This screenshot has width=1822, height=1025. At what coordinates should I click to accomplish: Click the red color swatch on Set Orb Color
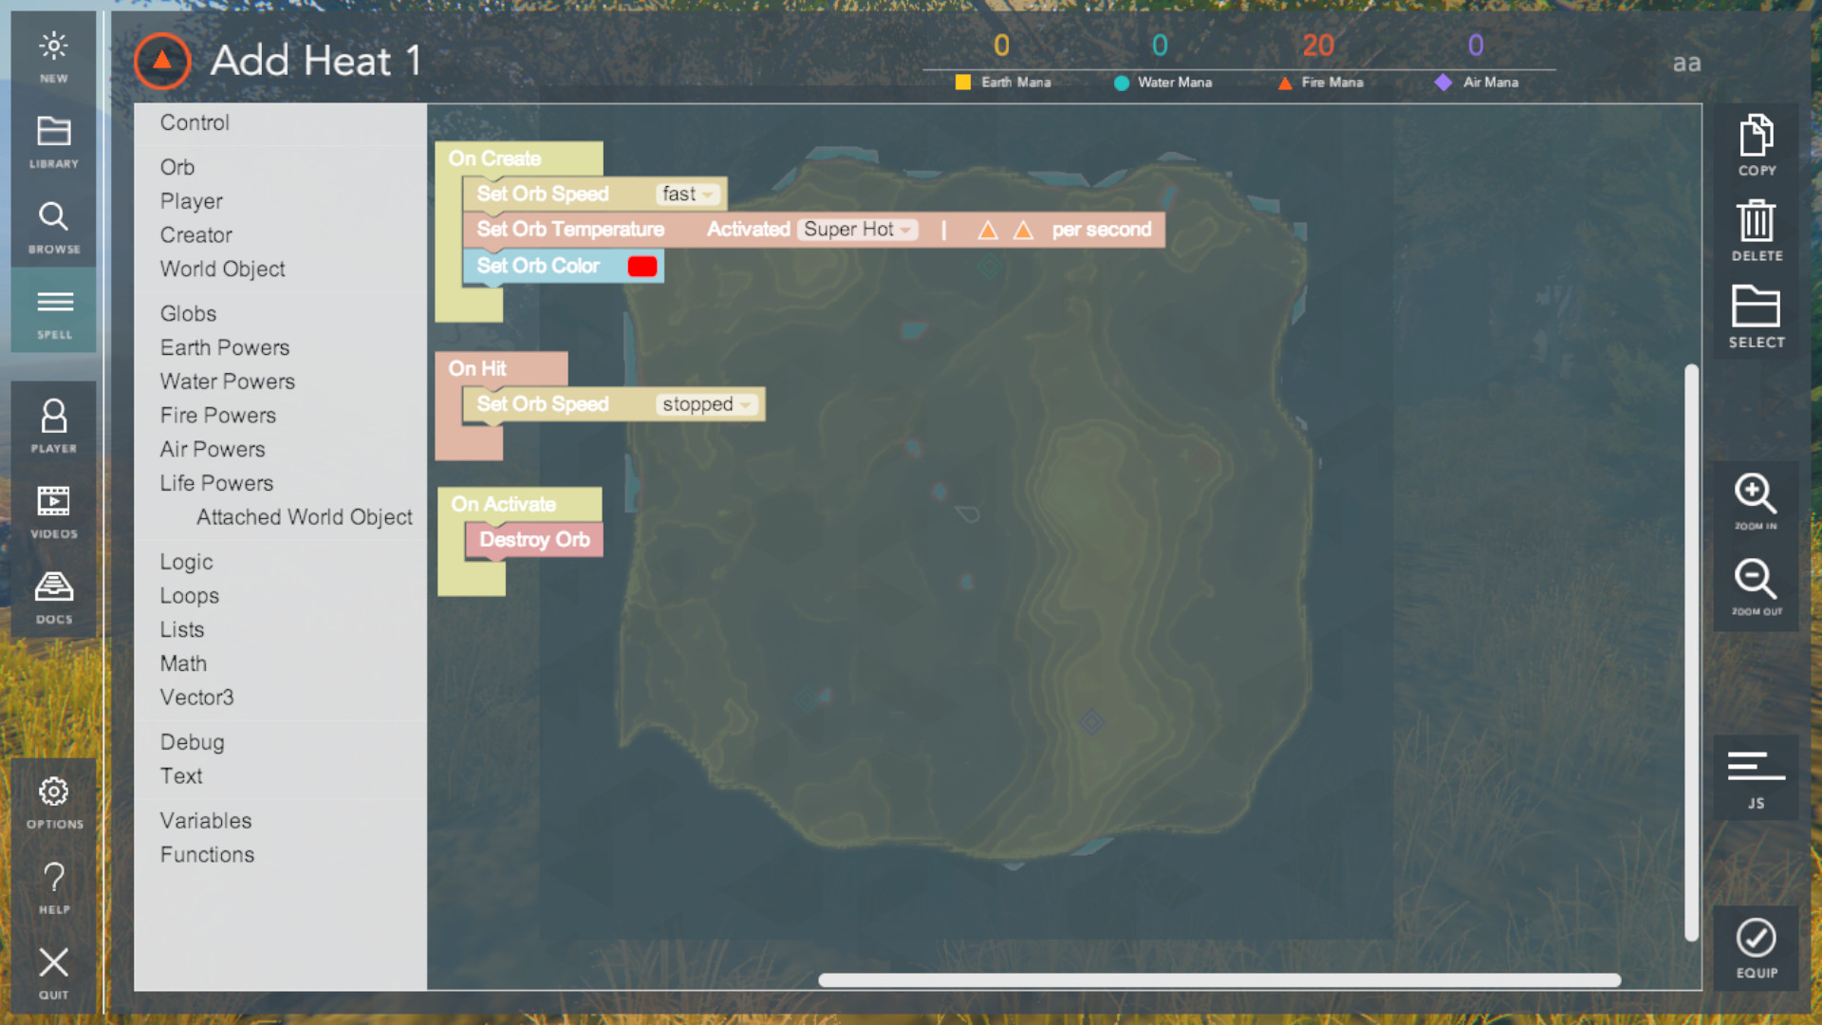pos(641,264)
